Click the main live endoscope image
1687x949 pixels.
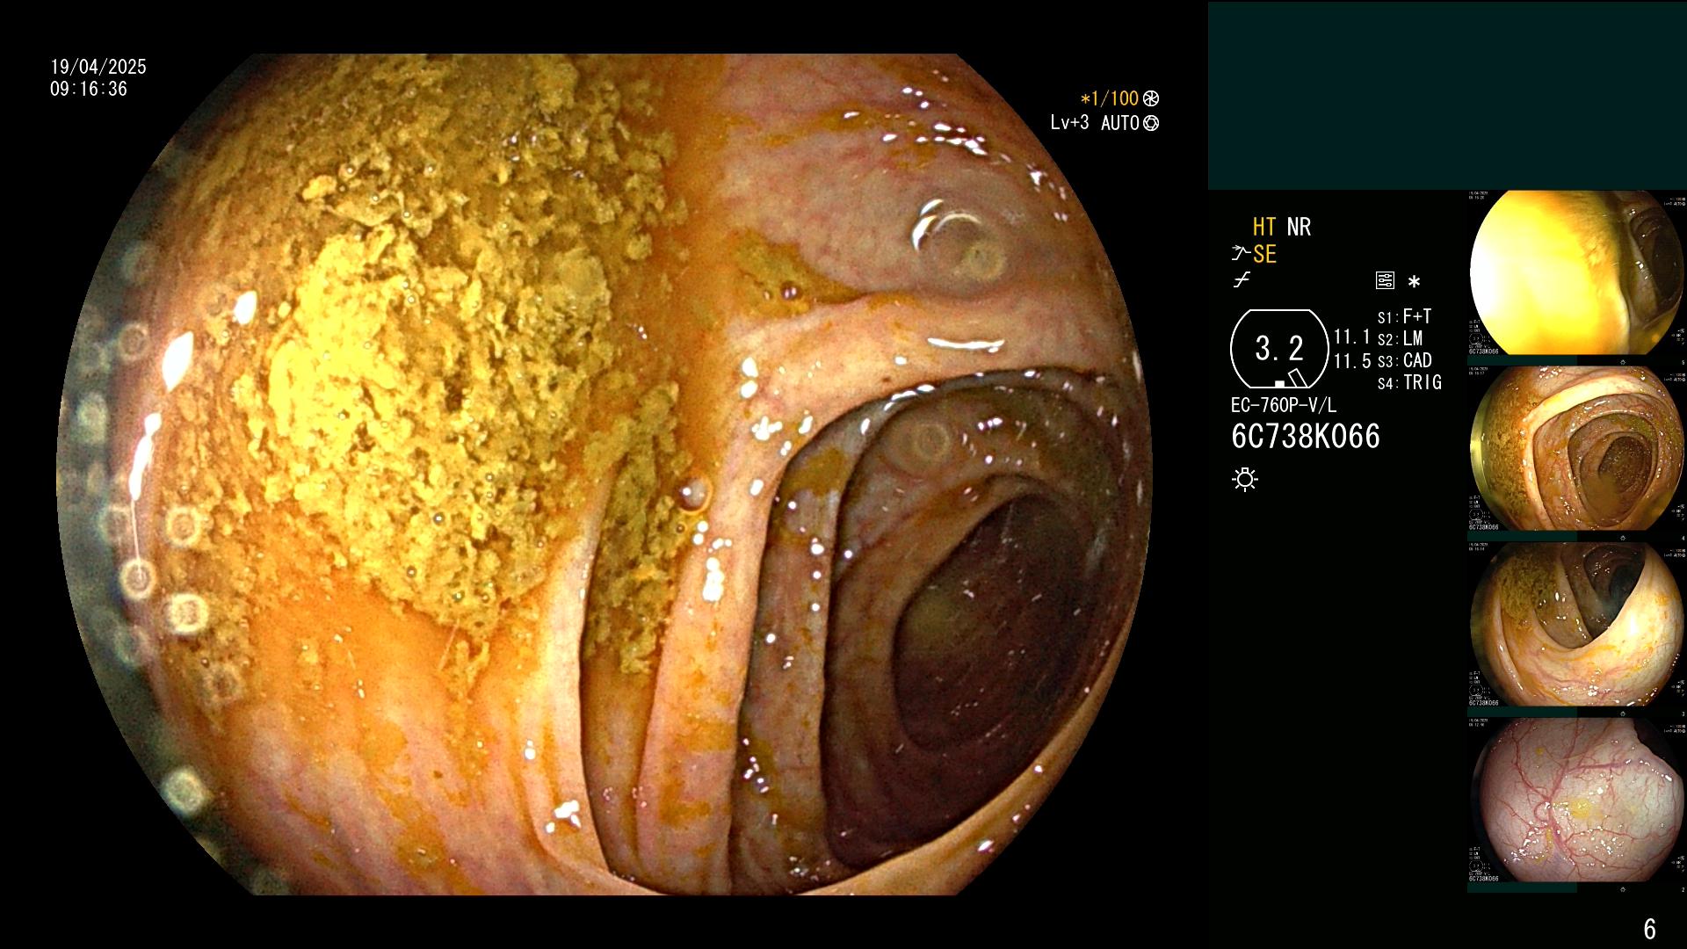(605, 474)
